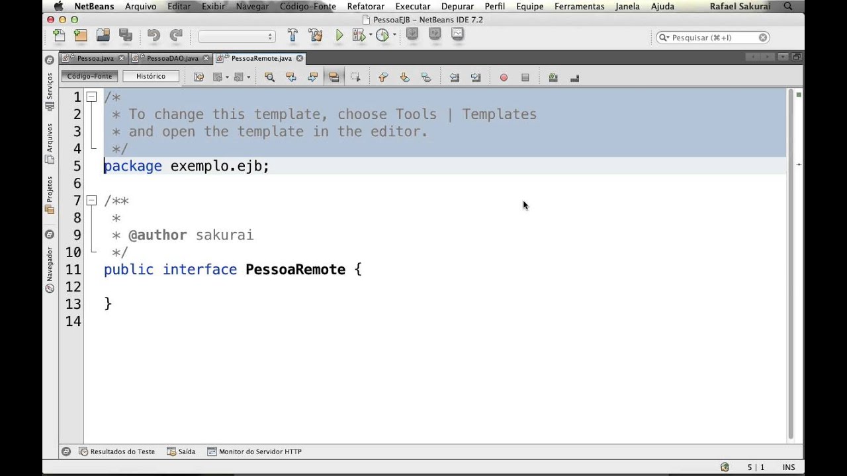Click the Find Selection magnifier icon

click(x=269, y=77)
